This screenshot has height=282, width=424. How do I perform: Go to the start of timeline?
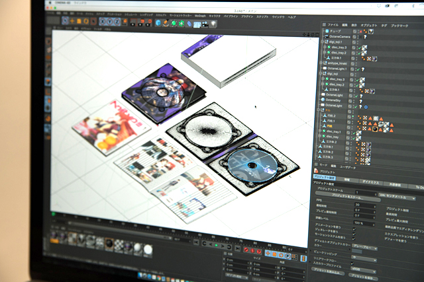(x=196, y=242)
